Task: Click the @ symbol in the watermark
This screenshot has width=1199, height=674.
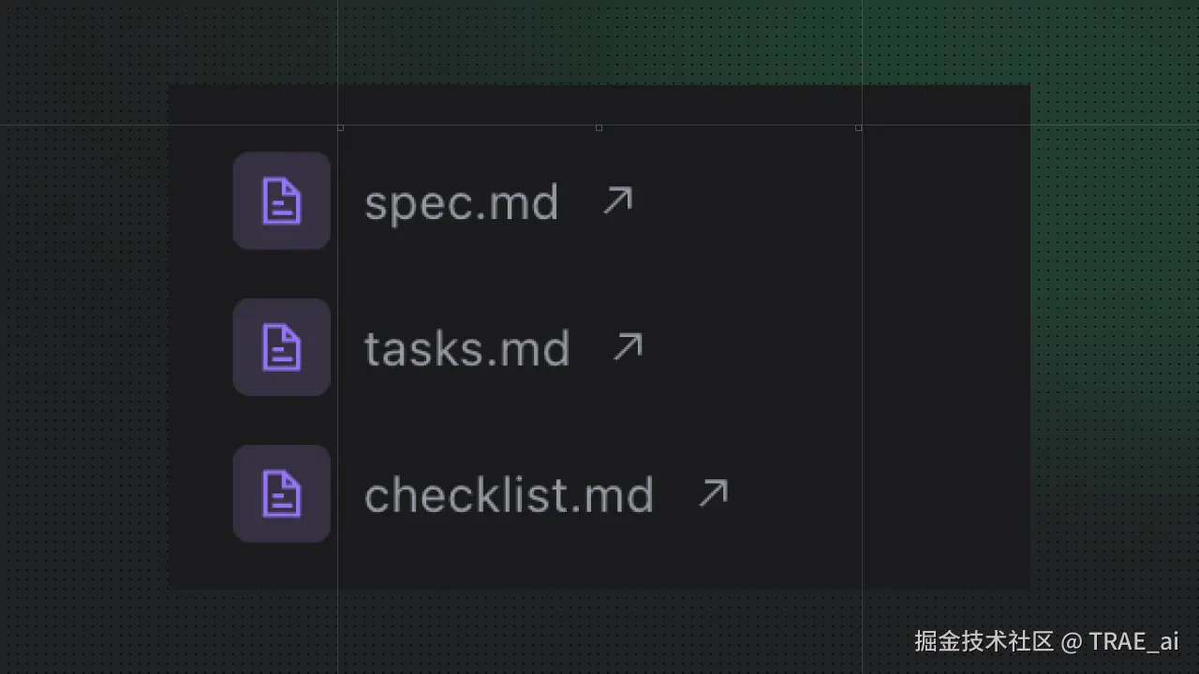Action: (x=1072, y=641)
